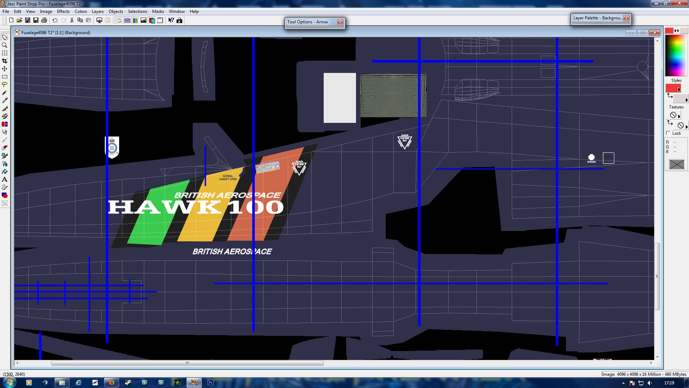
Task: Select the Text tool
Action: (5, 180)
